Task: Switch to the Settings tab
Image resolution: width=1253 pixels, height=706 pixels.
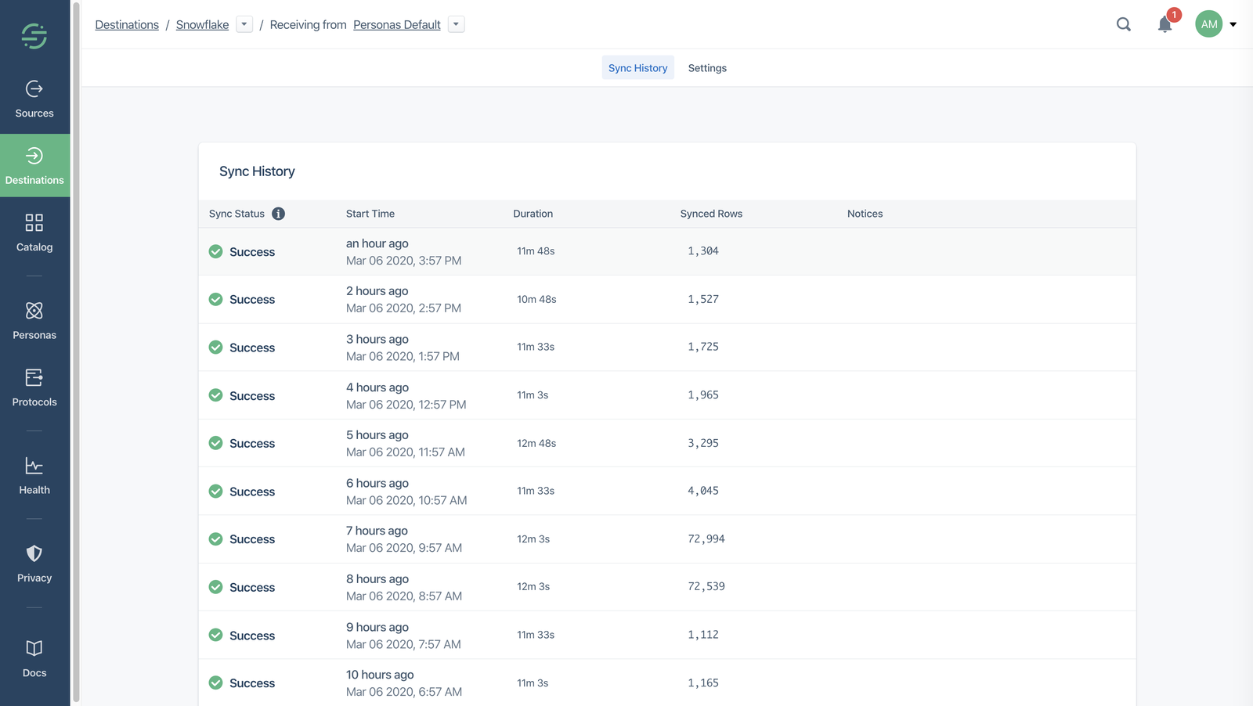Action: (707, 68)
